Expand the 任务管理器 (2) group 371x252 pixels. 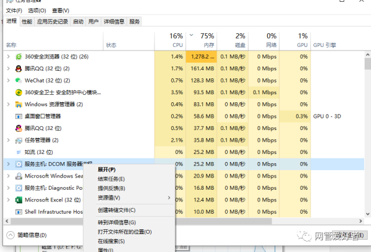click(x=9, y=140)
